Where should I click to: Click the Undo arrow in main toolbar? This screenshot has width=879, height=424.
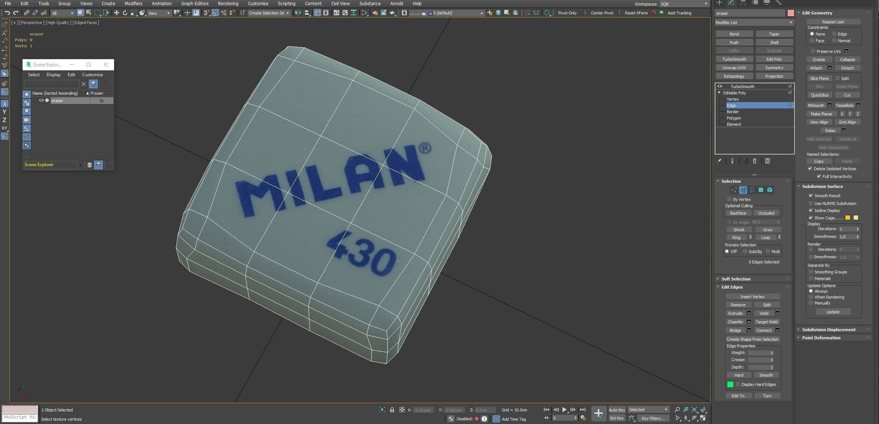click(7, 13)
